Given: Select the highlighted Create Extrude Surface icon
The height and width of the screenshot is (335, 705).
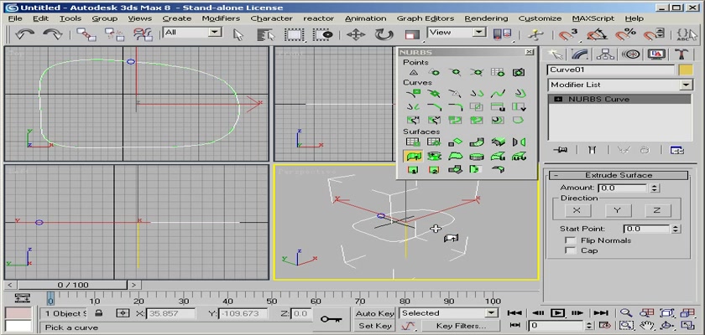Looking at the screenshot, I should (x=413, y=156).
